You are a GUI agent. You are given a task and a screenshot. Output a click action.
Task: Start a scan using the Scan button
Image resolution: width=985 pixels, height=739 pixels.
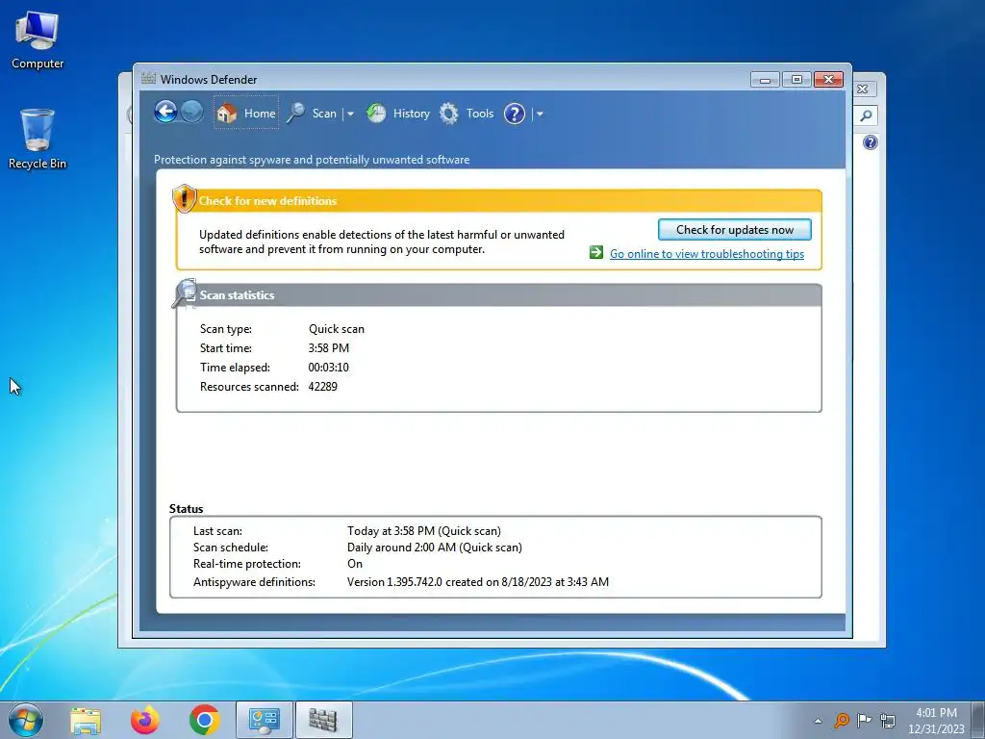313,114
